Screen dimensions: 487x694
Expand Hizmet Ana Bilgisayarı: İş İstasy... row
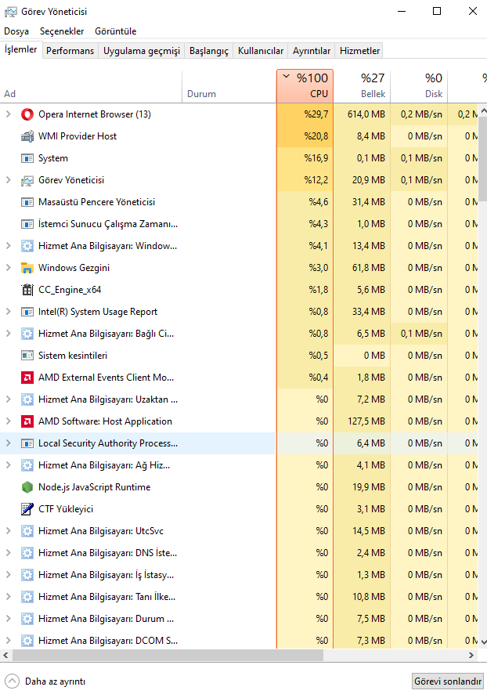point(8,575)
